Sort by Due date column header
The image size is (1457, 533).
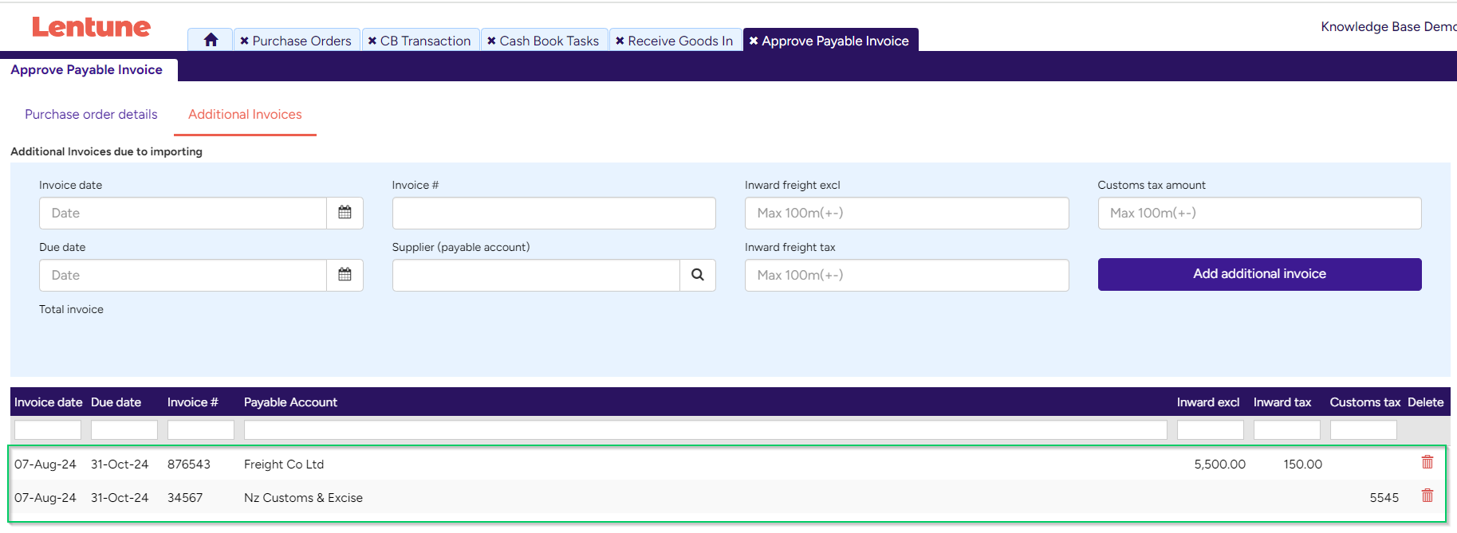pyautogui.click(x=116, y=402)
